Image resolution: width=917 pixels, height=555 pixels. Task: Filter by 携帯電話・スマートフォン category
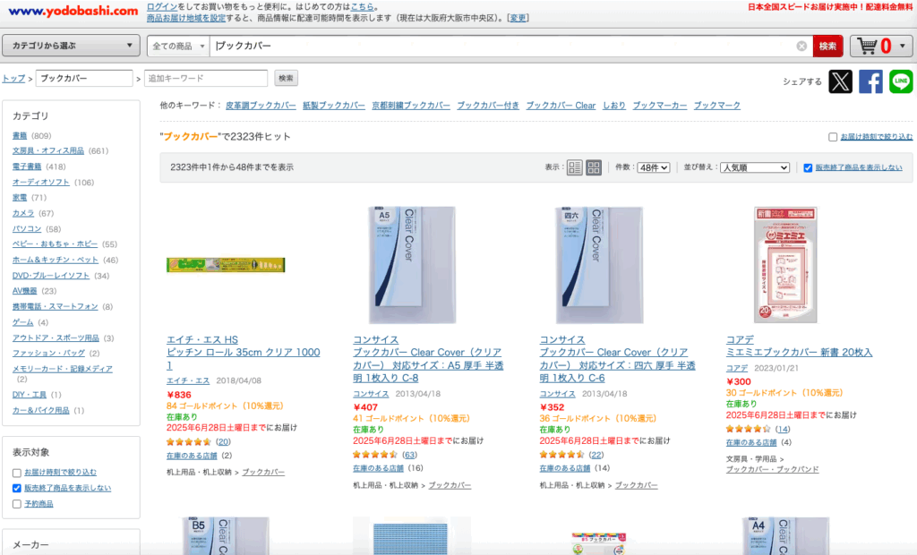[56, 307]
